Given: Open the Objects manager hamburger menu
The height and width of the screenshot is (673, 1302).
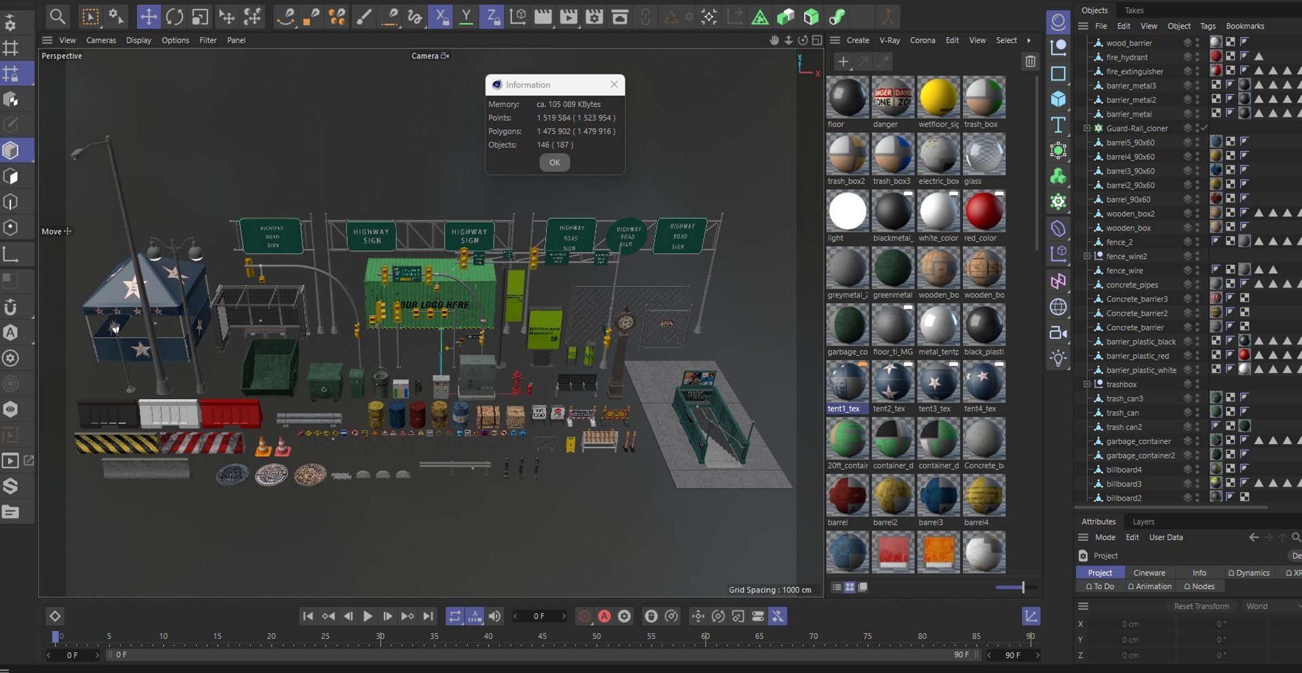Looking at the screenshot, I should 1083,26.
